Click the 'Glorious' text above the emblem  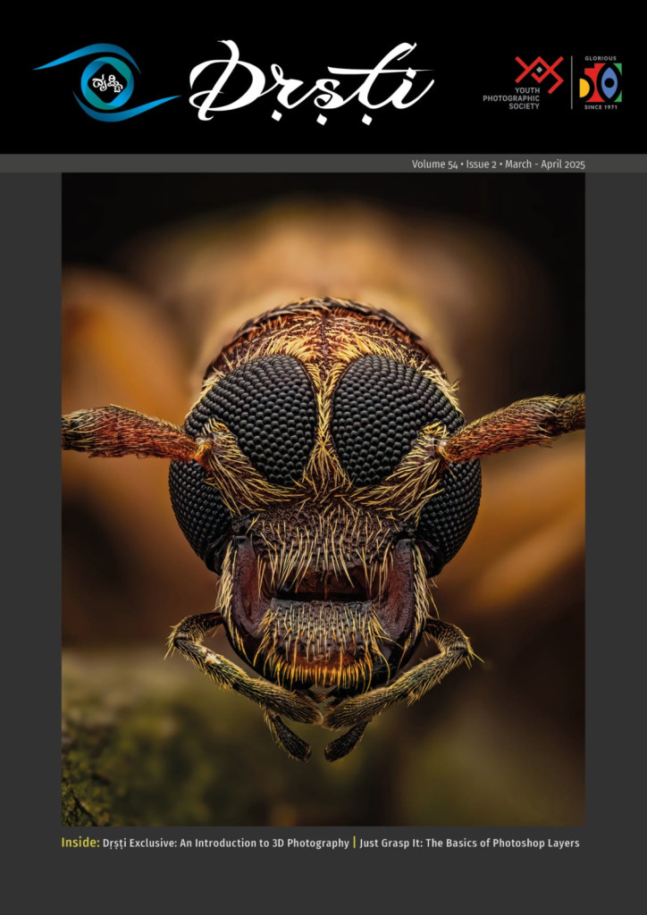[x=600, y=58]
